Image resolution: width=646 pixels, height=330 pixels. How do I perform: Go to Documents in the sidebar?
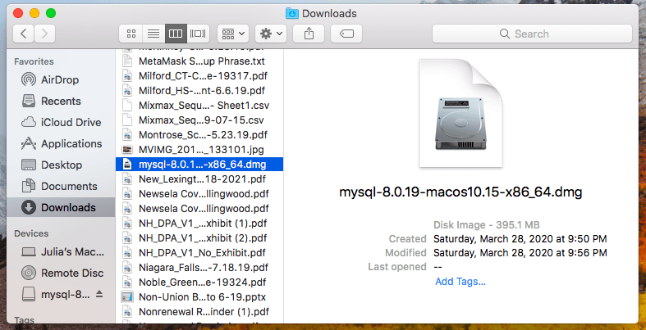(x=69, y=187)
